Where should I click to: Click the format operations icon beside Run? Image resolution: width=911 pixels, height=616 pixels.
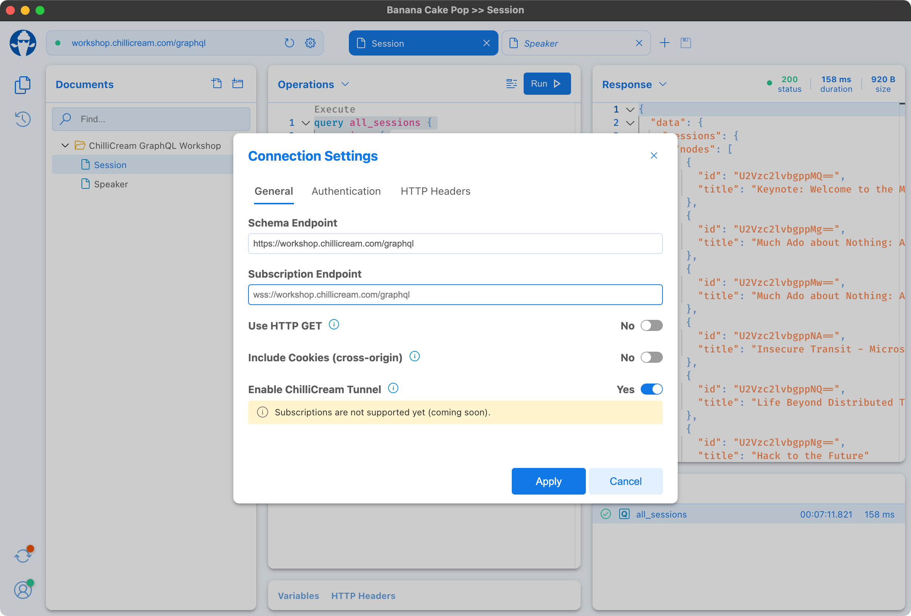point(511,84)
